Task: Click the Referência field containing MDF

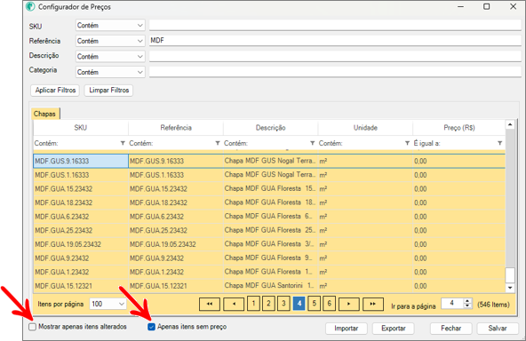Action: pos(335,41)
